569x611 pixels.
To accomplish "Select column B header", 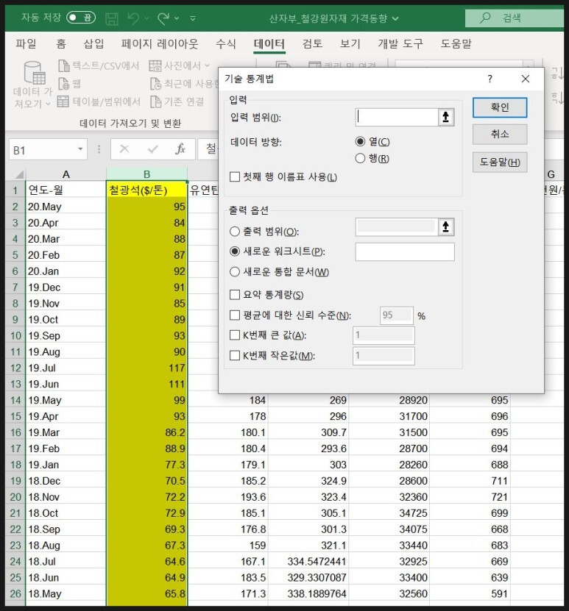I will [x=146, y=174].
